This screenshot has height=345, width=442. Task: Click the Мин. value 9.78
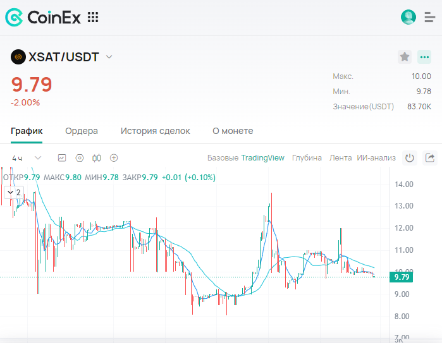[424, 92]
